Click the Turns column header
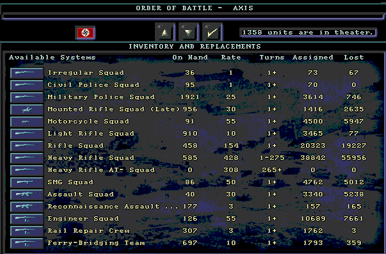Screen dimensions: 386x254 coord(272,58)
